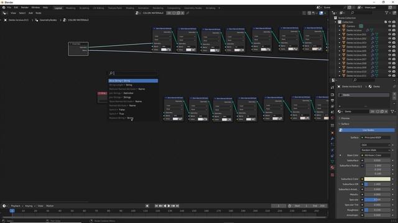
Task: Click the Use Nodes button
Action: (366, 130)
